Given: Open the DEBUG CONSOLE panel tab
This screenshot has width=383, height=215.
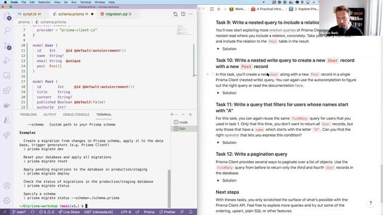Looking at the screenshot, I should [76, 114].
